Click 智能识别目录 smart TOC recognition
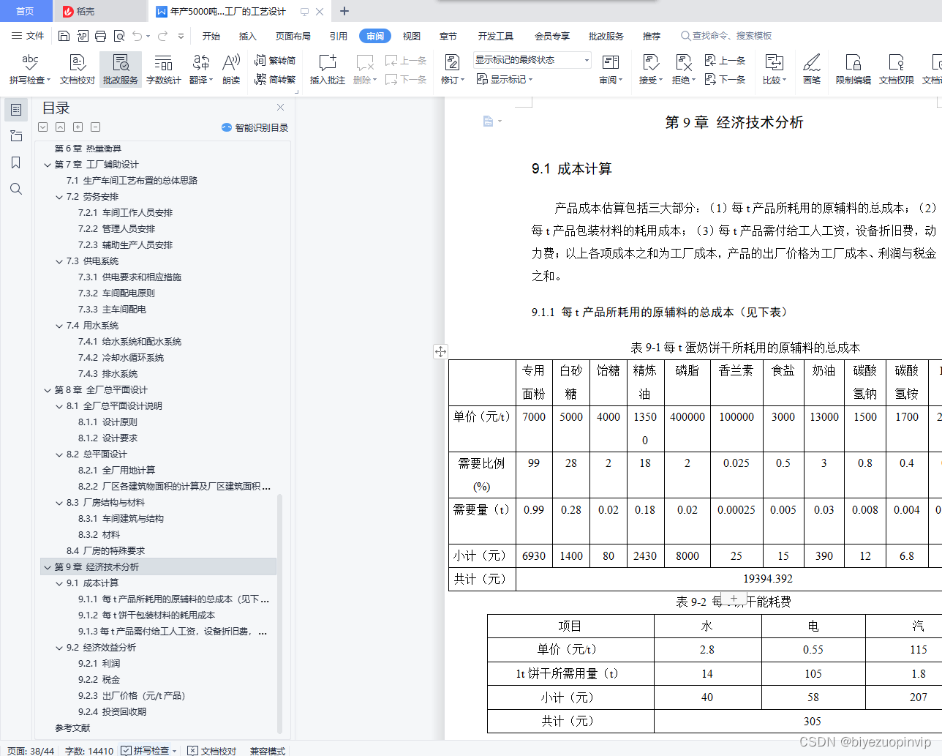 coord(255,127)
